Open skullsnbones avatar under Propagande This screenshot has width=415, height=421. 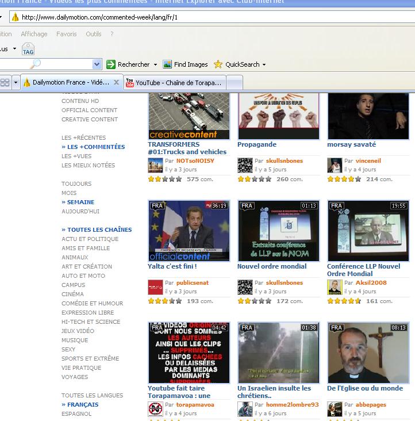coord(245,165)
